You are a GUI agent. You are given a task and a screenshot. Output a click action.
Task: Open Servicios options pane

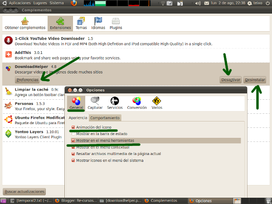coord(115,103)
